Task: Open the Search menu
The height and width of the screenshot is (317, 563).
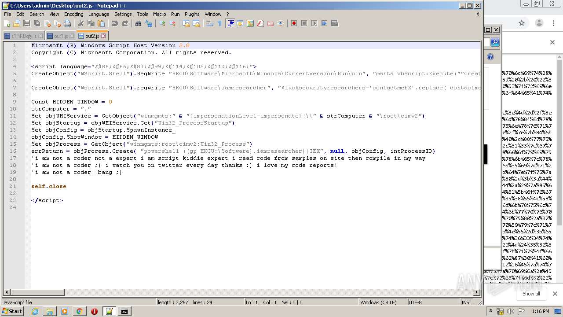Action: coord(37,14)
